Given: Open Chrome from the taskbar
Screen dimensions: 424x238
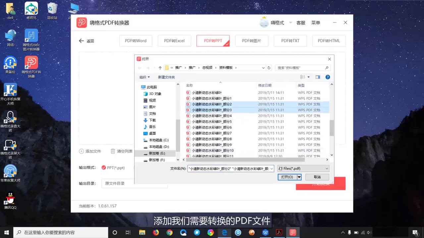Looking at the screenshot, I should [169, 232].
